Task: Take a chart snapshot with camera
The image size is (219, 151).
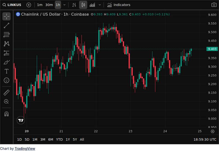Action: tap(214, 5)
